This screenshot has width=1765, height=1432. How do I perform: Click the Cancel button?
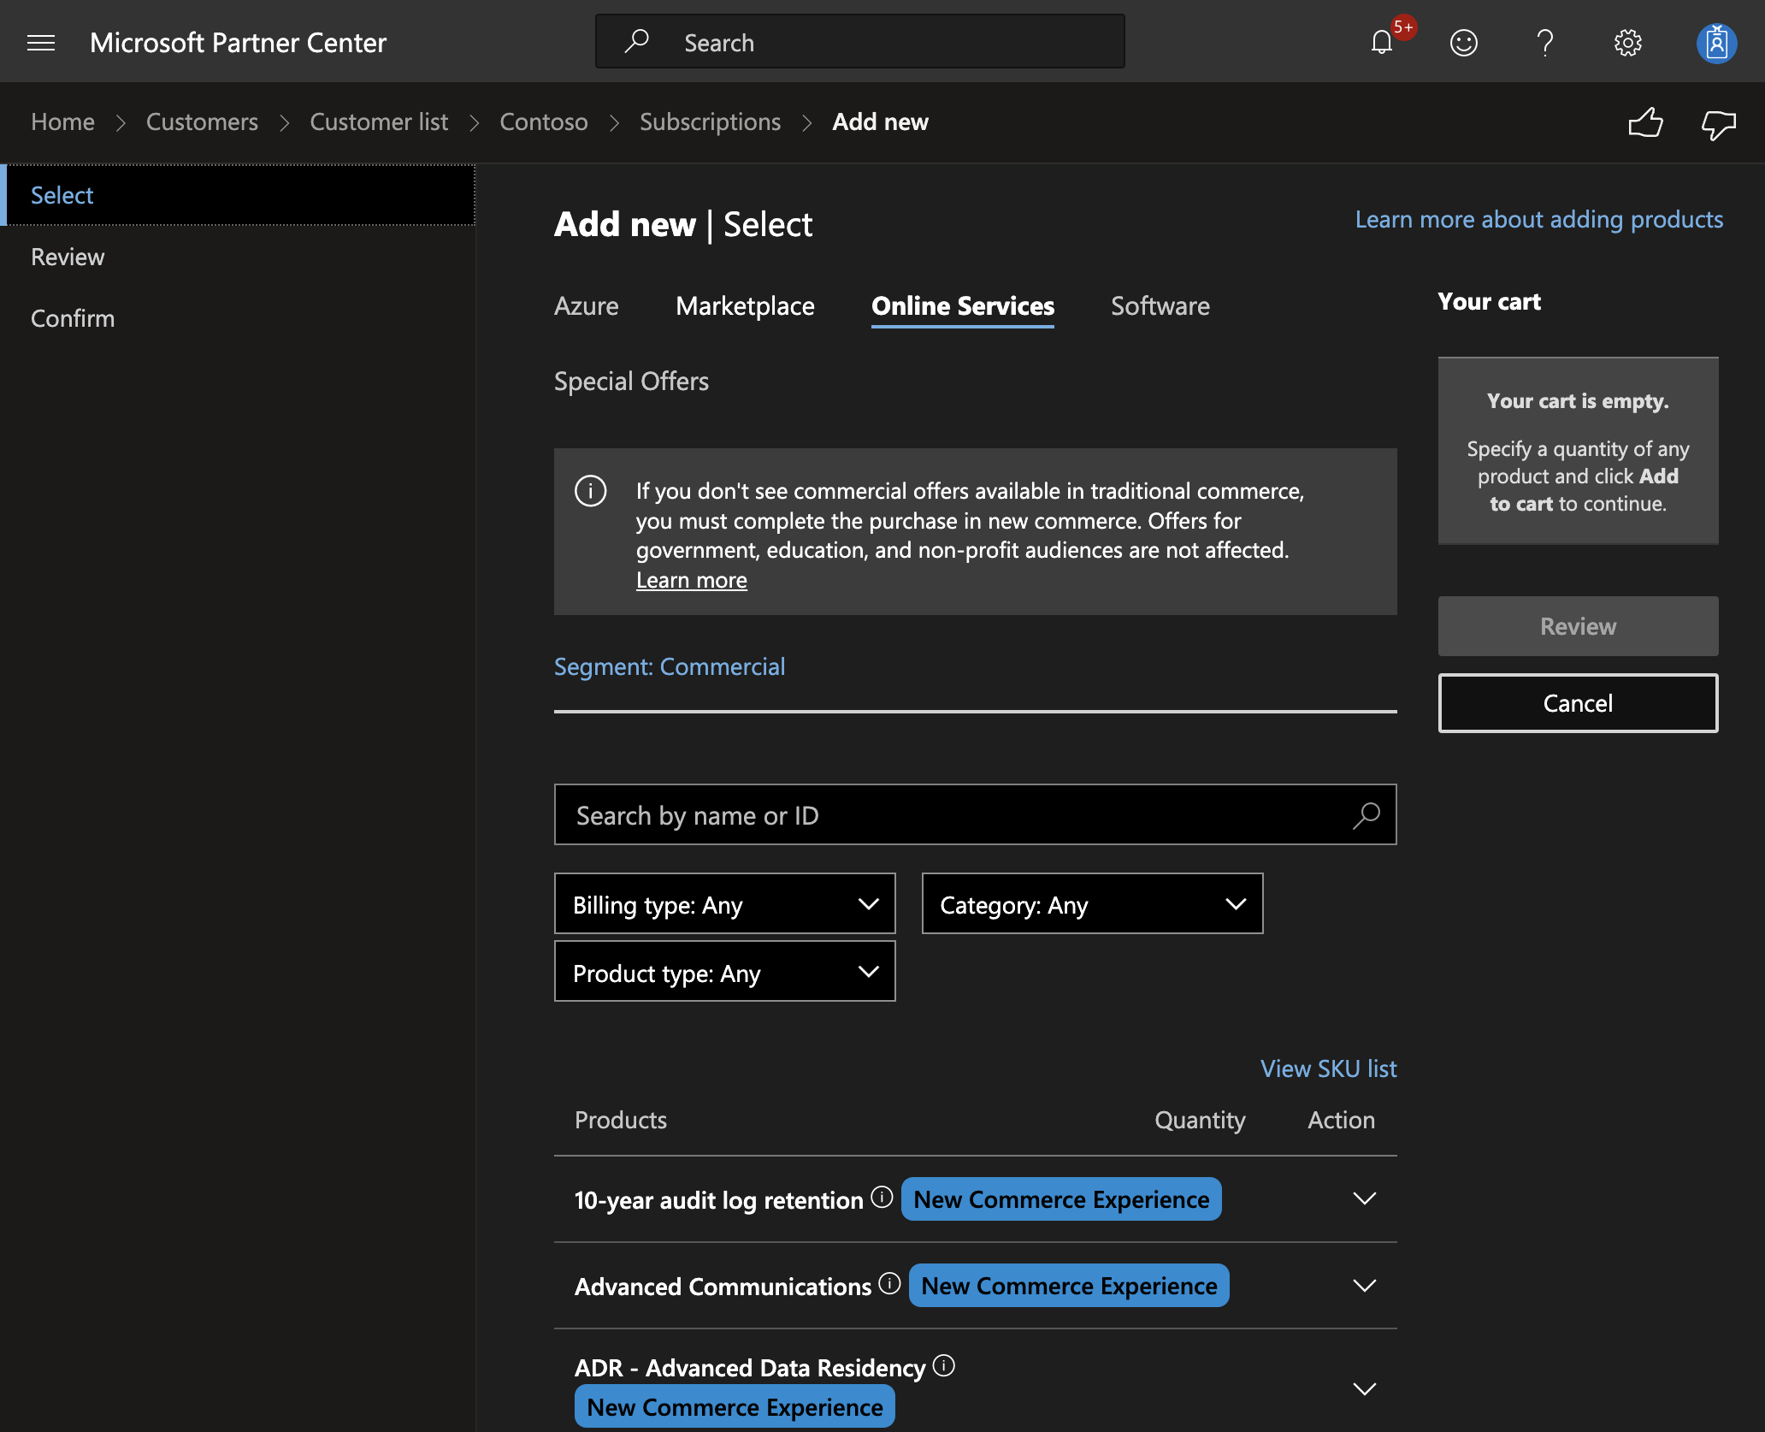click(x=1578, y=703)
